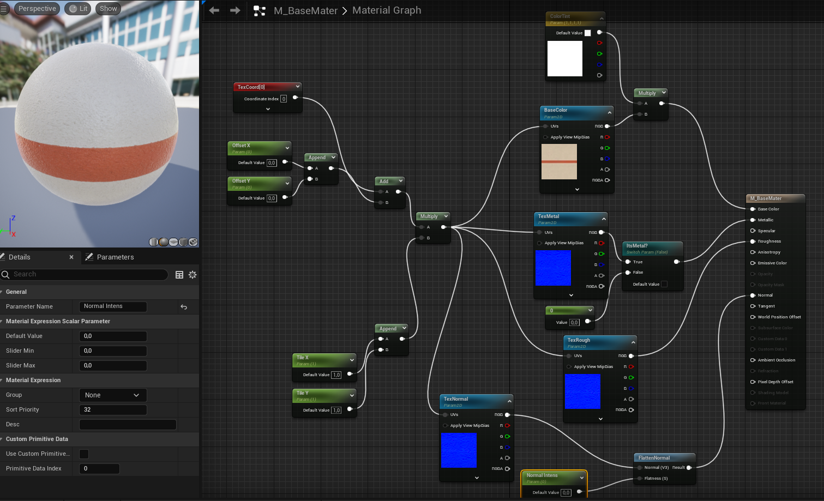The height and width of the screenshot is (501, 824).
Task: Toggle the Lit view mode button
Action: coord(78,9)
